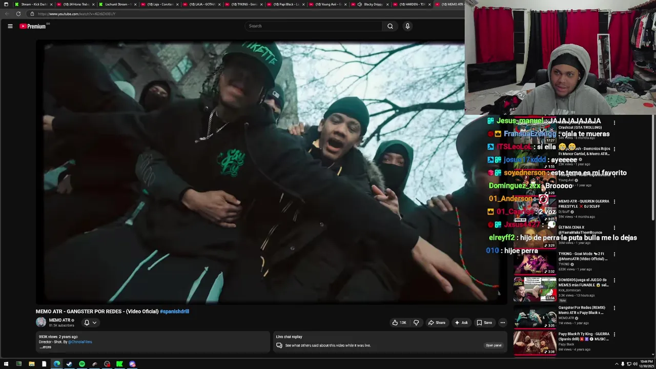Open DOMIDIOS juega al JUEGO de MEMES thumbnail

pyautogui.click(x=535, y=289)
